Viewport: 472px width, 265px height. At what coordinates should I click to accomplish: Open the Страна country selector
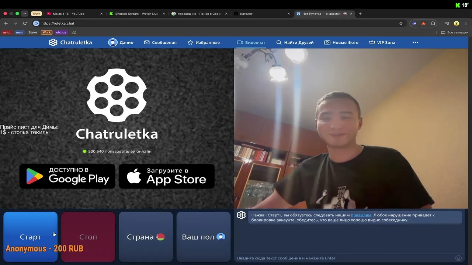[146, 237]
